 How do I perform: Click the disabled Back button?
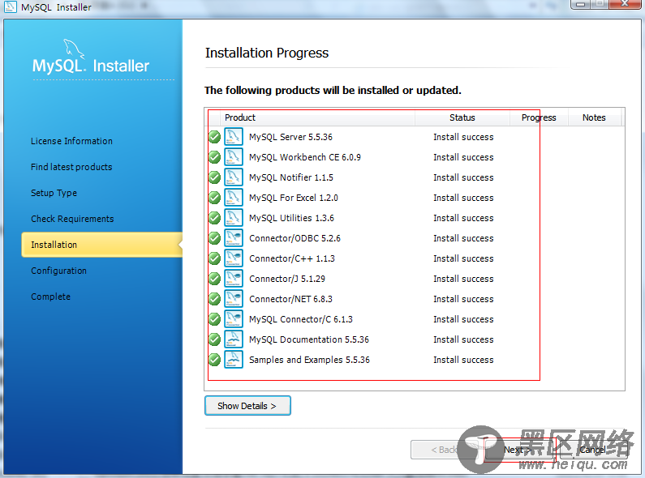coord(445,450)
